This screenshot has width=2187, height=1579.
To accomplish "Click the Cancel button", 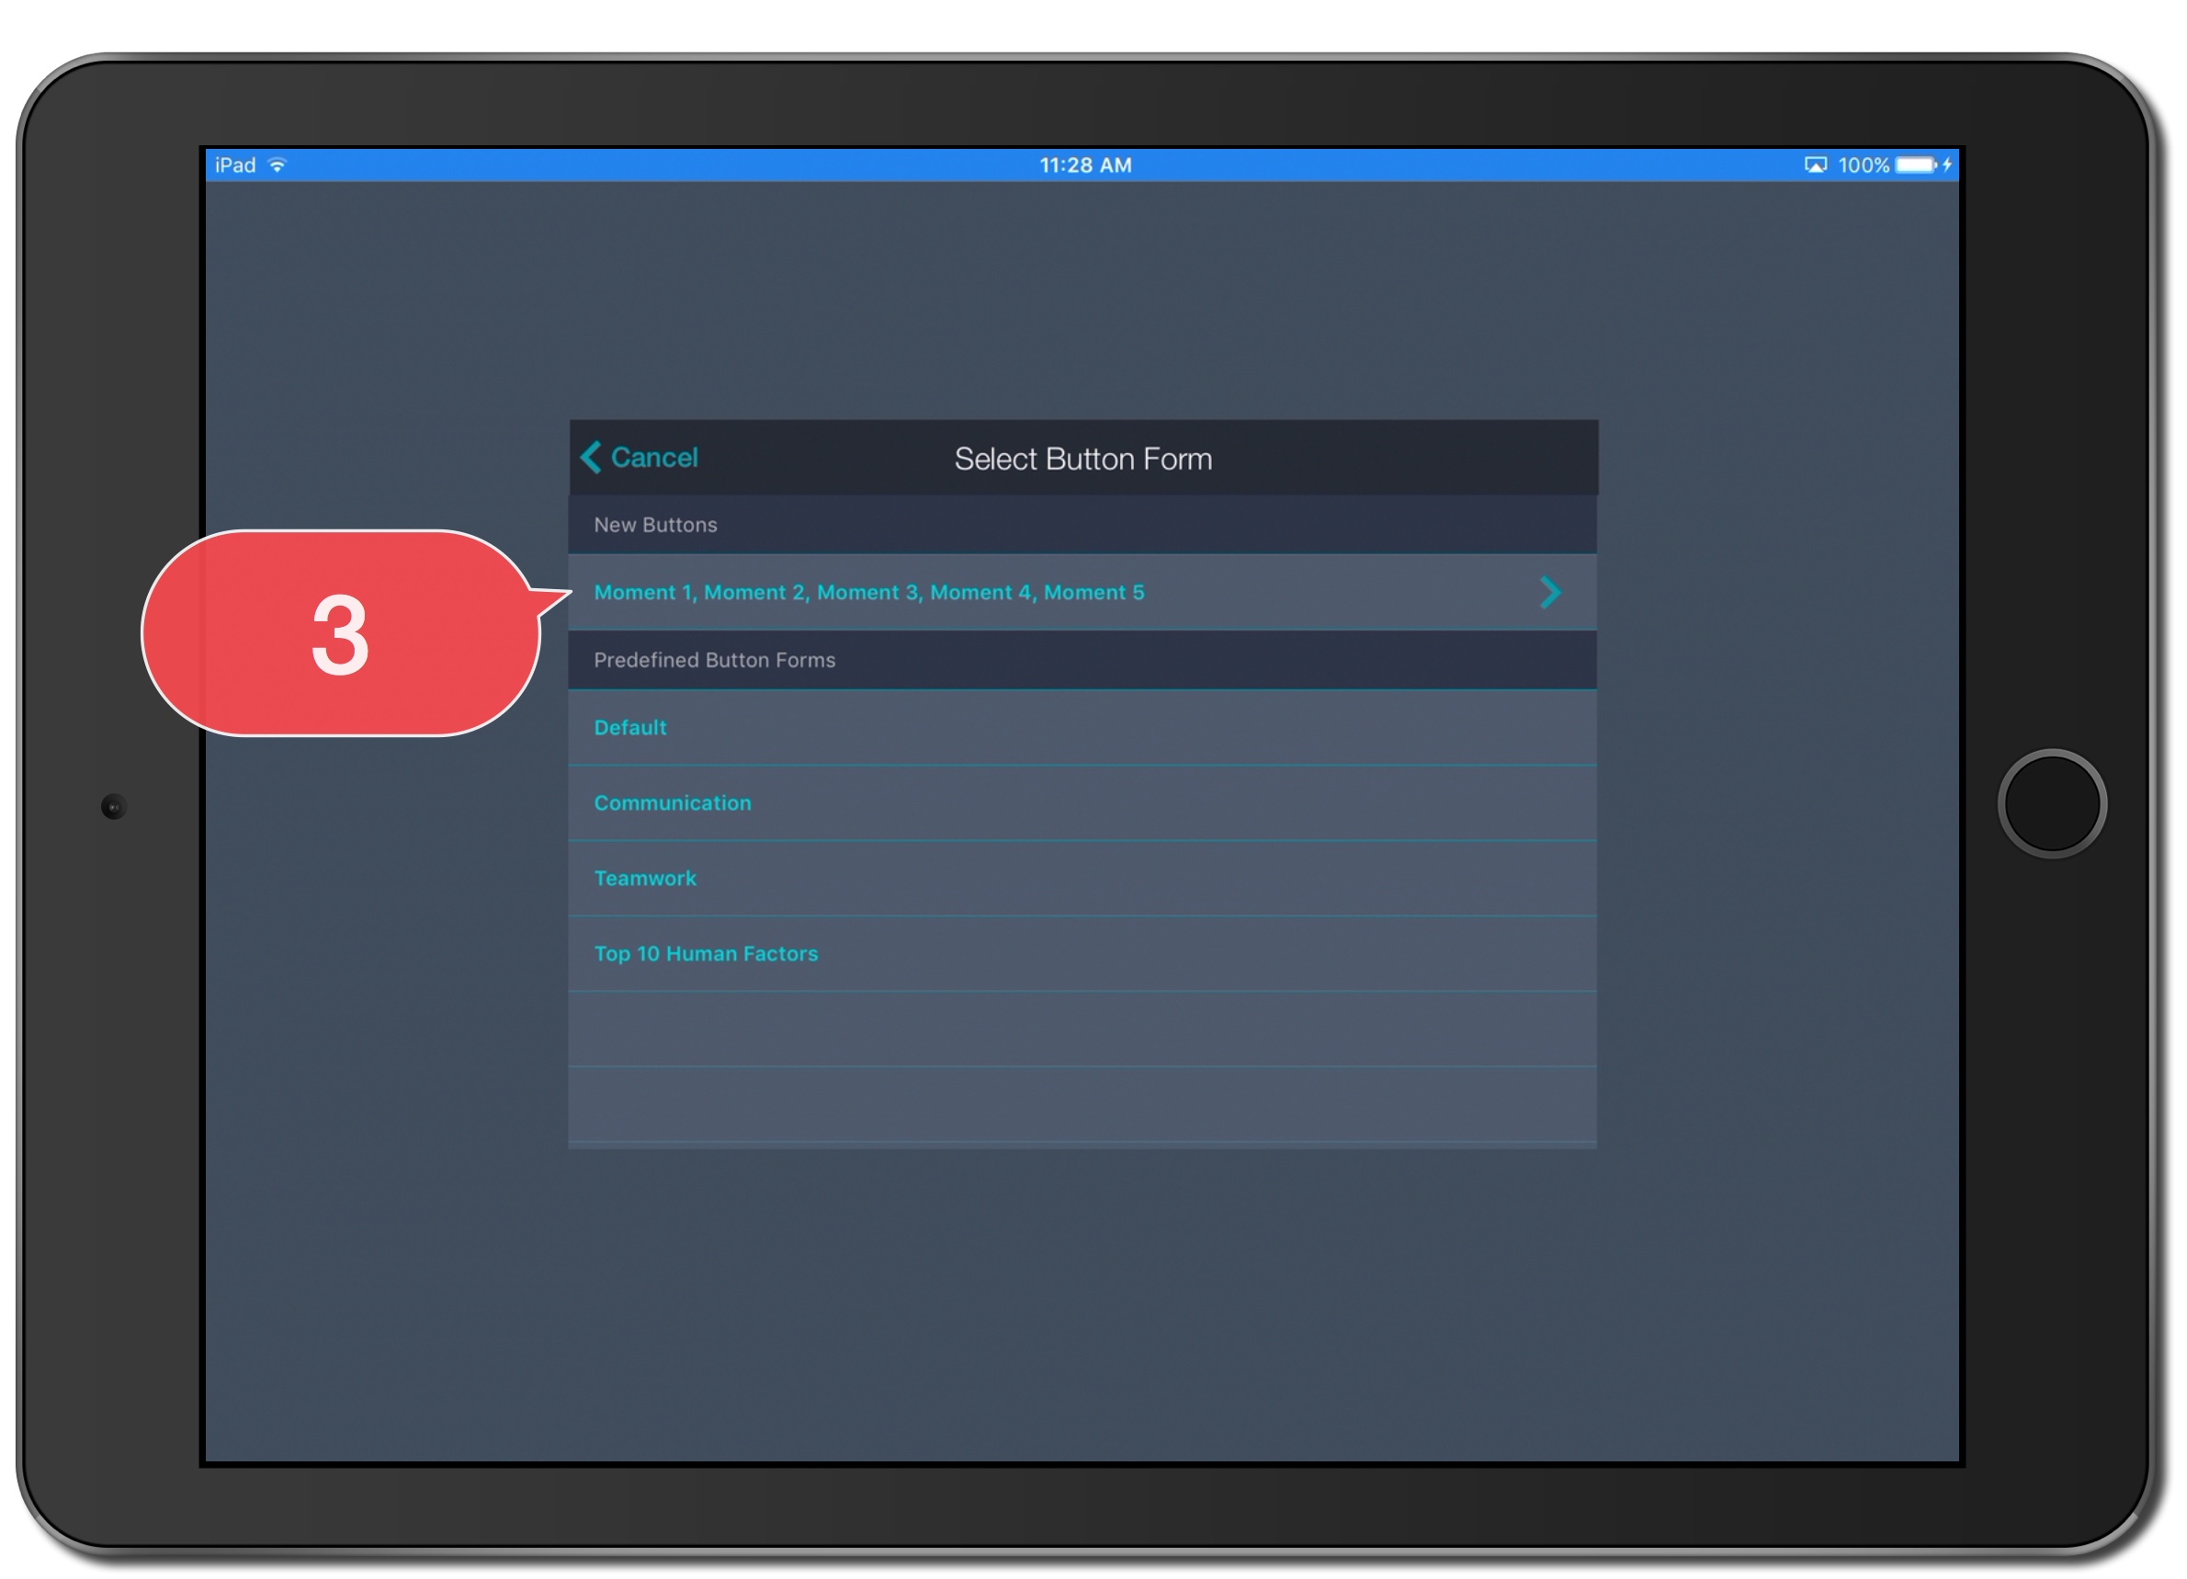I will pos(653,459).
